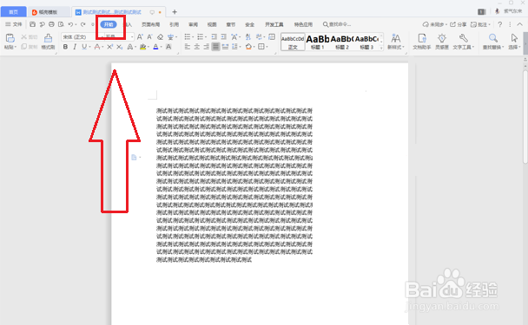Expand the styles gallery more arrow
This screenshot has width=528, height=325.
click(x=381, y=48)
